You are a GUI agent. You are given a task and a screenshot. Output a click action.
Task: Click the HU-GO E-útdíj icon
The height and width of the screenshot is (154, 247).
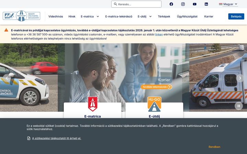[x=154, y=104]
